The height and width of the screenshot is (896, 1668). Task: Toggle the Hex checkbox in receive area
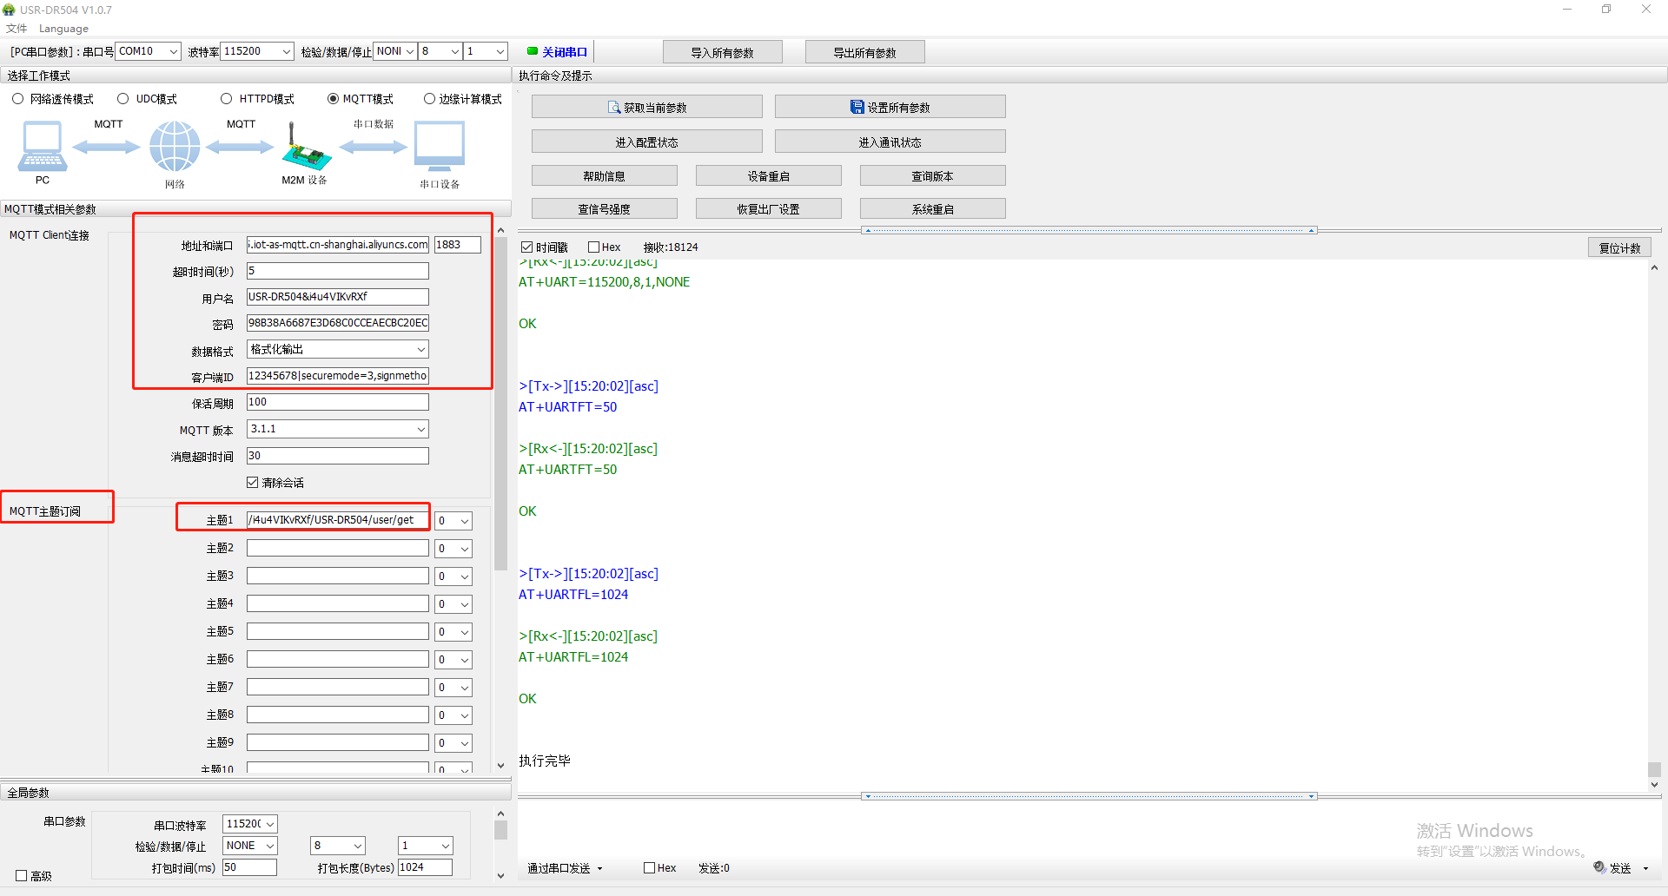(x=594, y=247)
